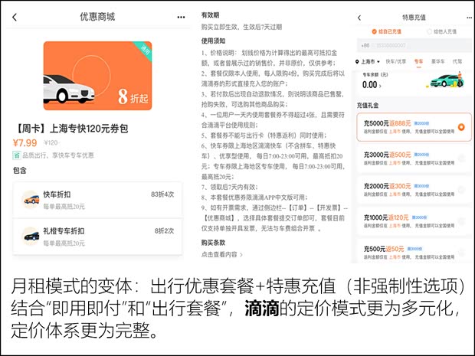This screenshot has width=475, height=356.
Task: Tap the blue tag beside 充3000元返500元
Action: click(x=421, y=155)
